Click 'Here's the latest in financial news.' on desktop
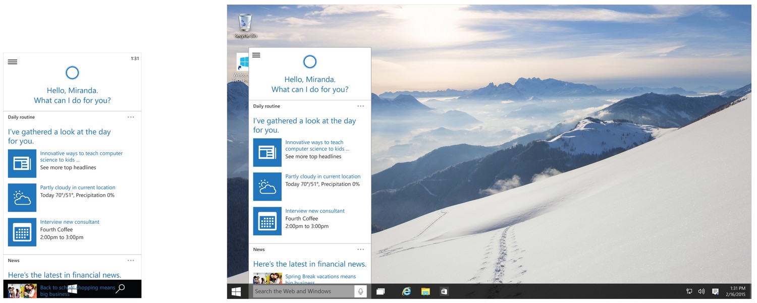This screenshot has height=303, width=757. coord(310,264)
